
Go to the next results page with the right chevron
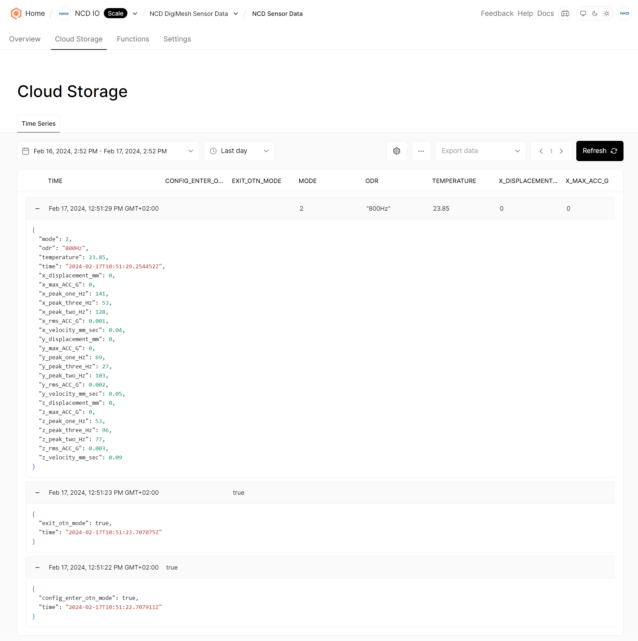pyautogui.click(x=561, y=151)
